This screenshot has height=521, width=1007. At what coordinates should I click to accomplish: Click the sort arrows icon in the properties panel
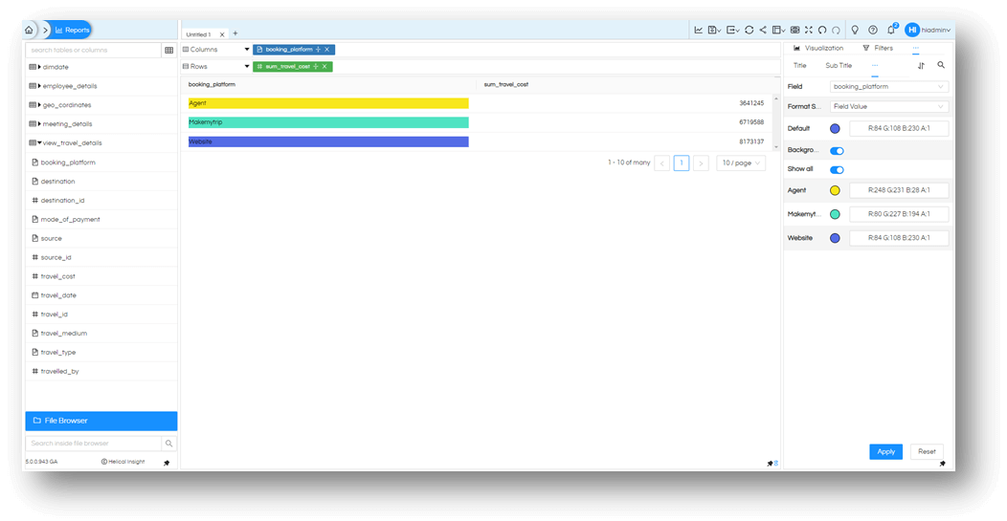point(921,65)
